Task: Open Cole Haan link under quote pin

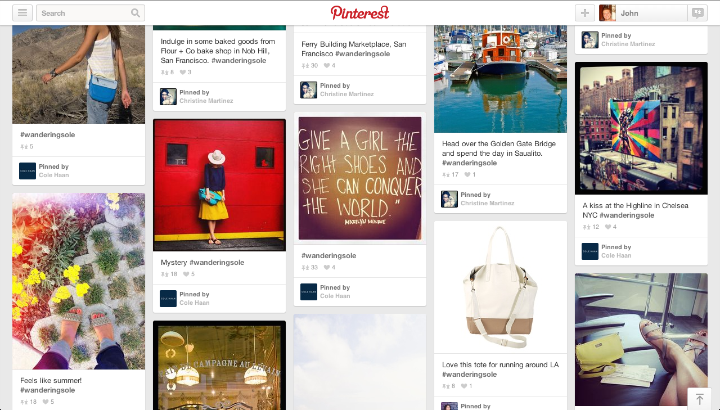Action: [335, 296]
